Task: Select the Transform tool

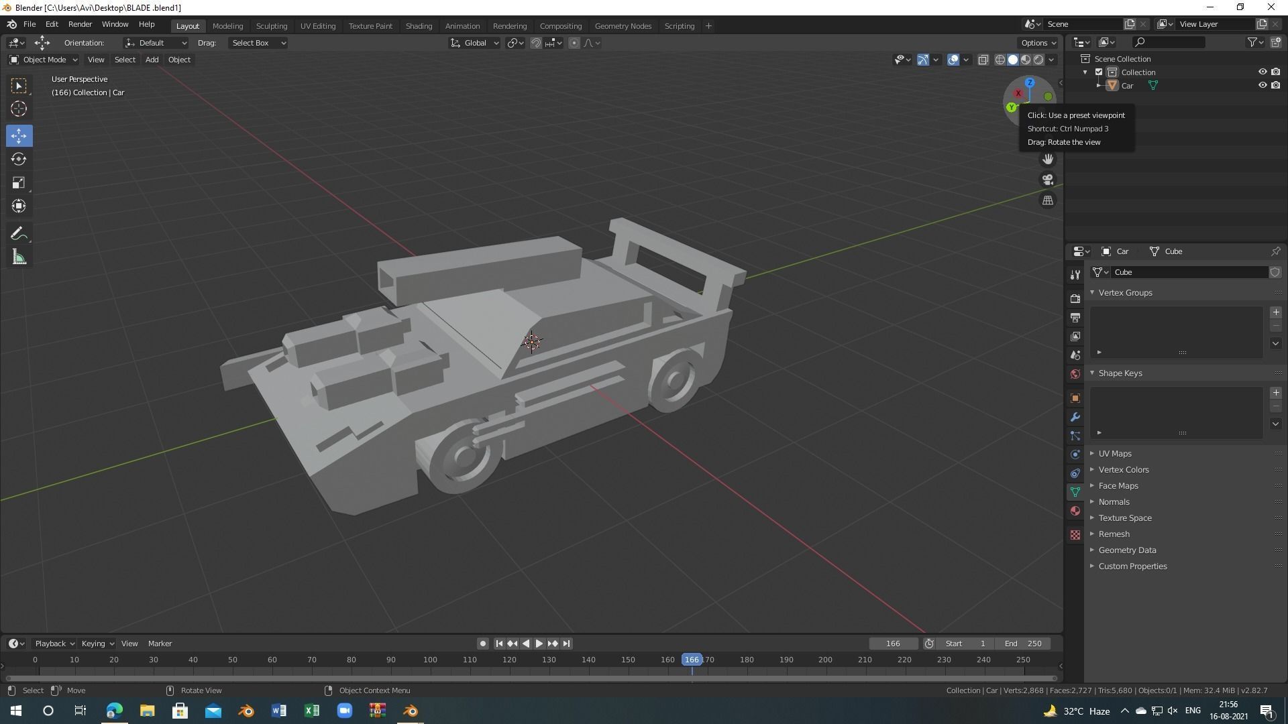Action: (x=19, y=206)
